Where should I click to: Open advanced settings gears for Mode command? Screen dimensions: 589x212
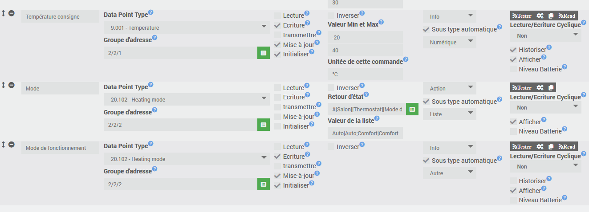click(x=540, y=88)
